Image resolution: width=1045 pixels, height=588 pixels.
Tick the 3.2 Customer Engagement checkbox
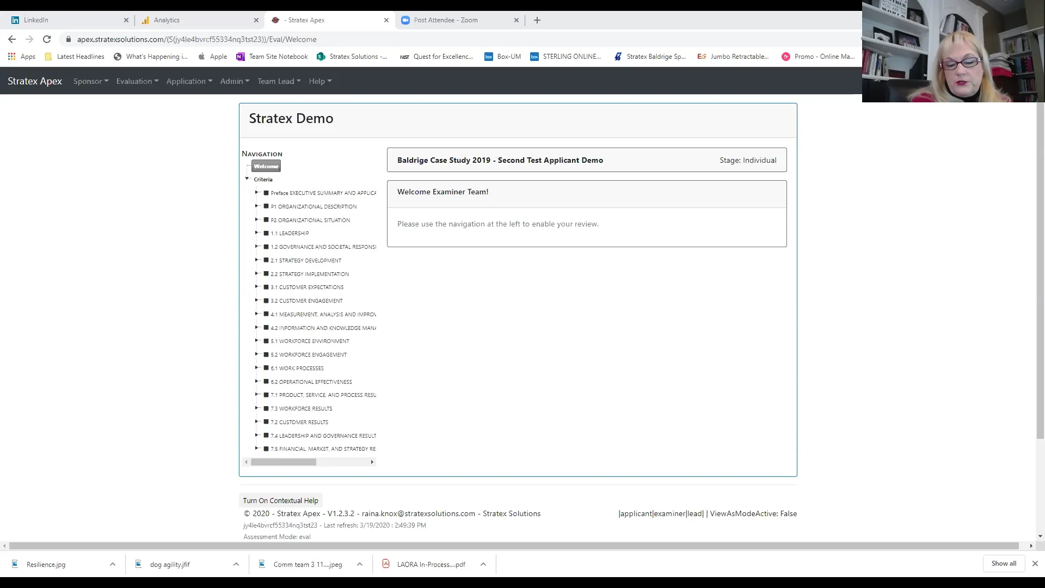[x=266, y=301]
